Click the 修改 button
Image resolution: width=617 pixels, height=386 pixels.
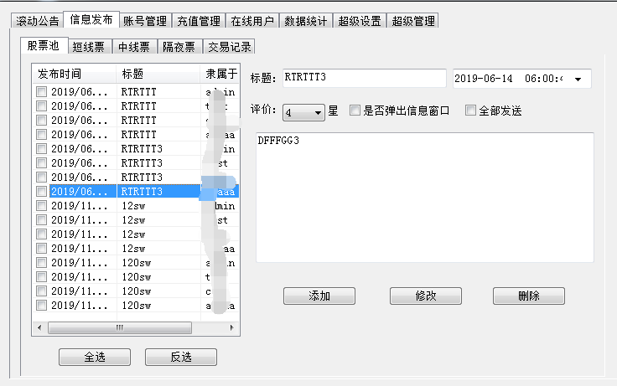426,296
